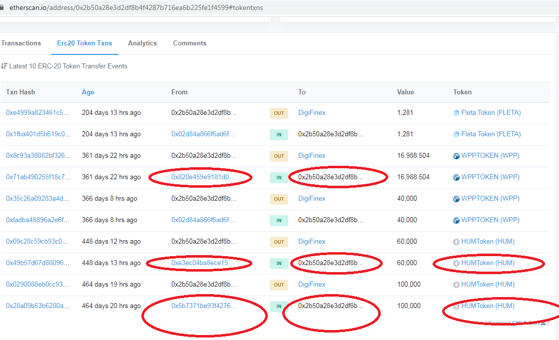Toggle the Age column header format
The height and width of the screenshot is (340, 559).
88,92
